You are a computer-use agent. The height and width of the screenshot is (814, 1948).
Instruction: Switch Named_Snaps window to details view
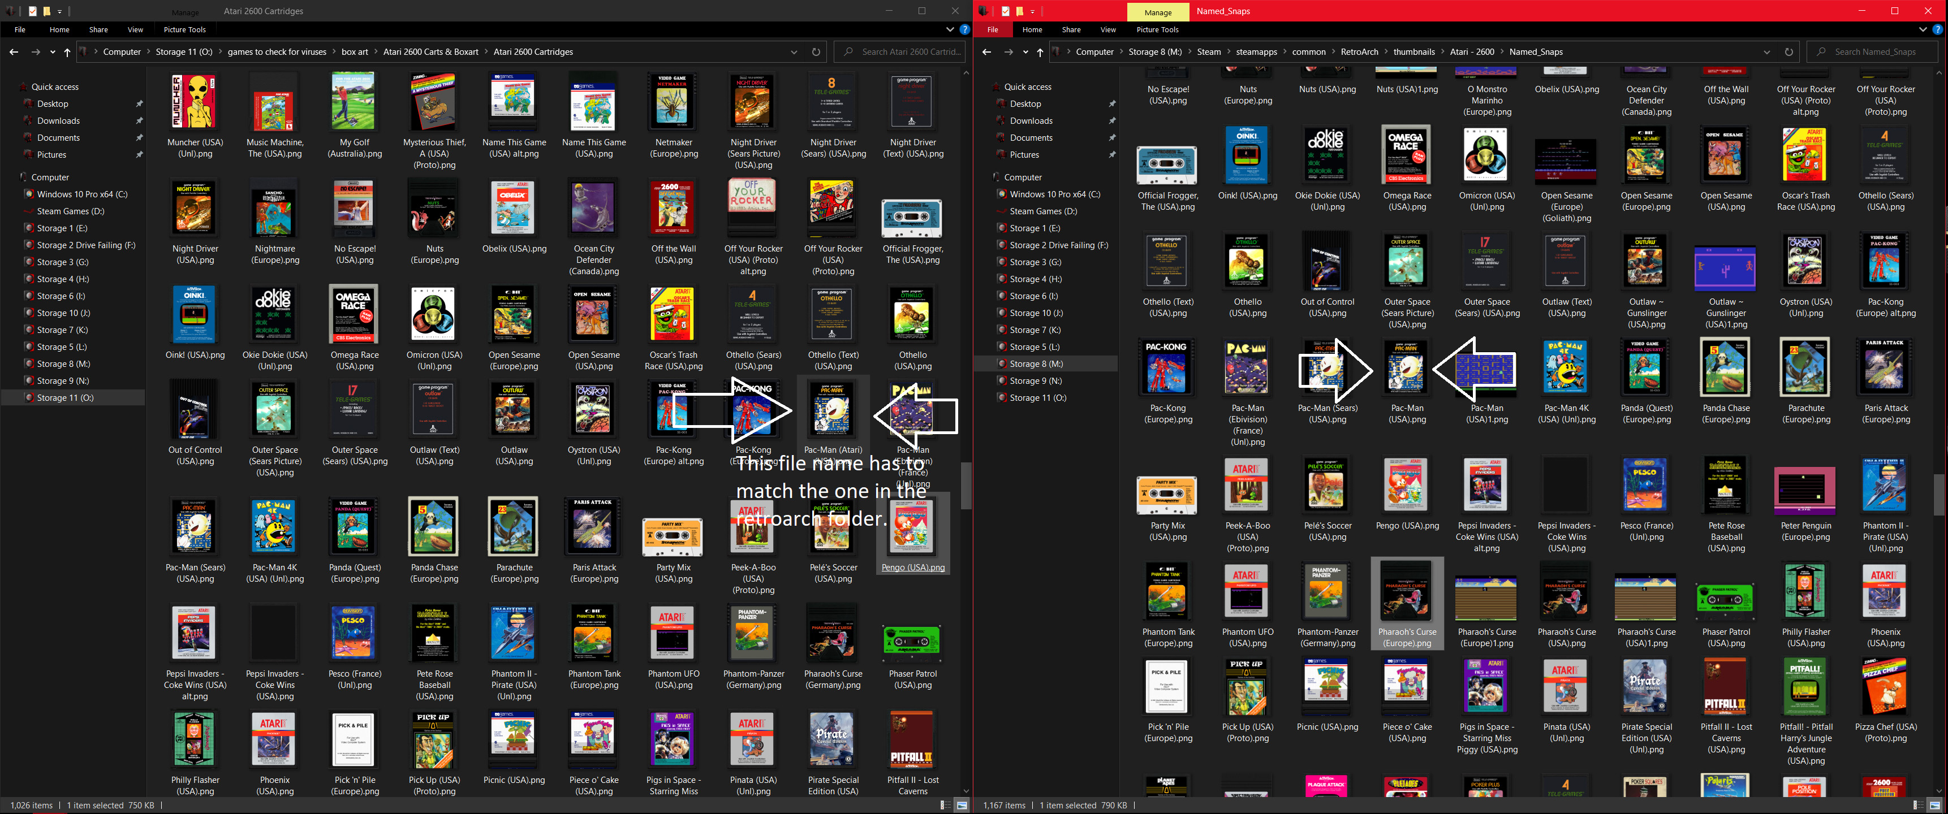[x=1918, y=806]
